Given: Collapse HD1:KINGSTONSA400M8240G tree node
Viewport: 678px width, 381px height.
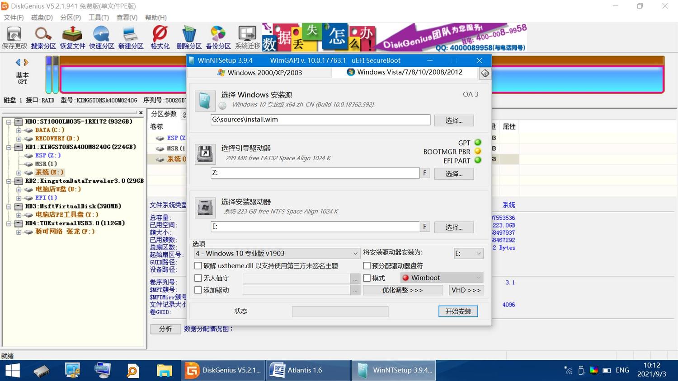Looking at the screenshot, I should point(9,147).
